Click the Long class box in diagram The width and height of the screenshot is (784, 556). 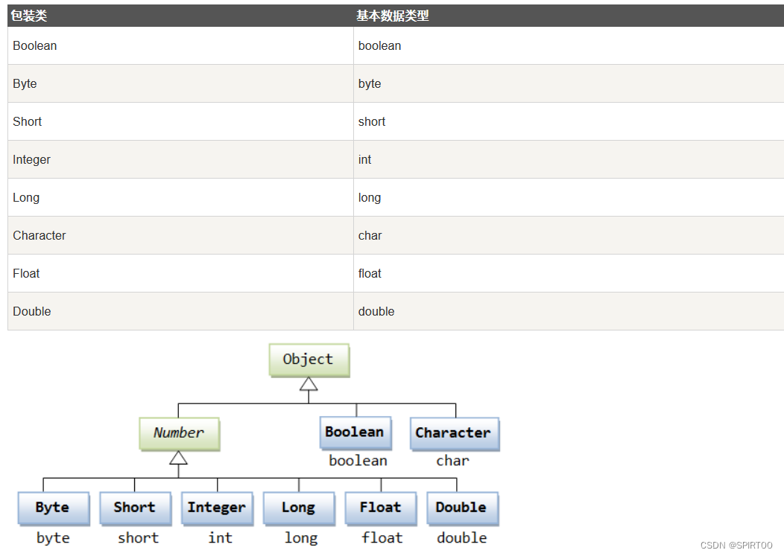299,508
